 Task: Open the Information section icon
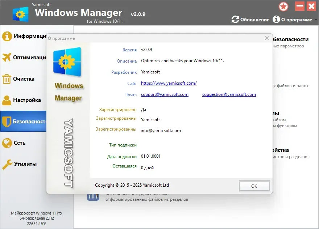pos(7,36)
